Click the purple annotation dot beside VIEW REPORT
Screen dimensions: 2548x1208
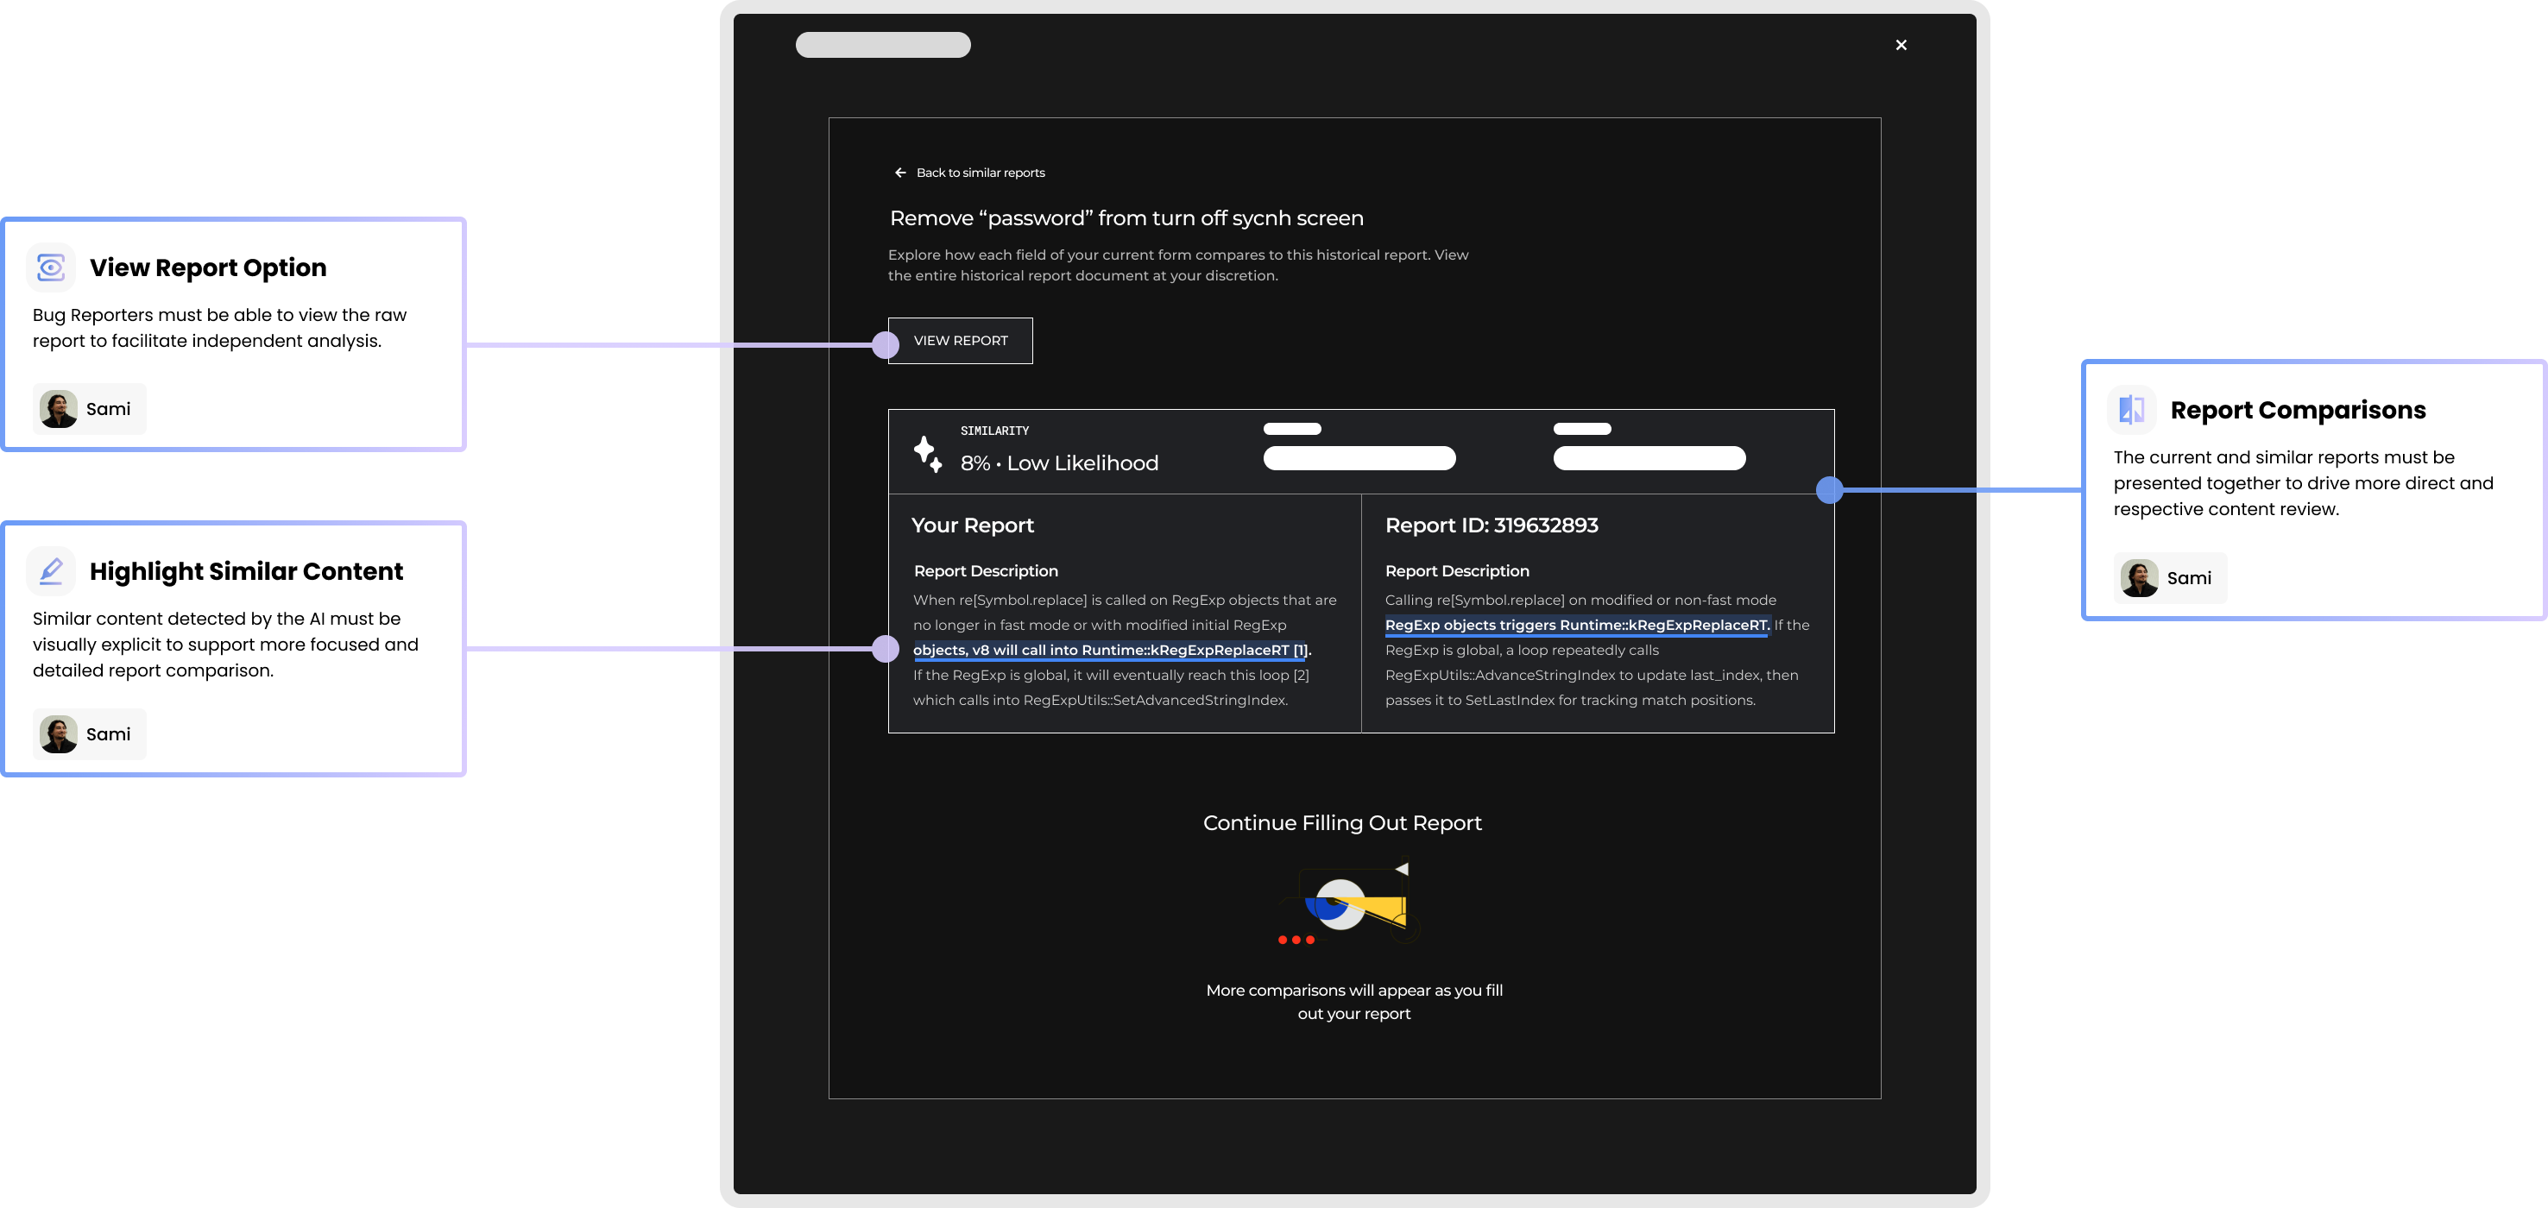[886, 345]
